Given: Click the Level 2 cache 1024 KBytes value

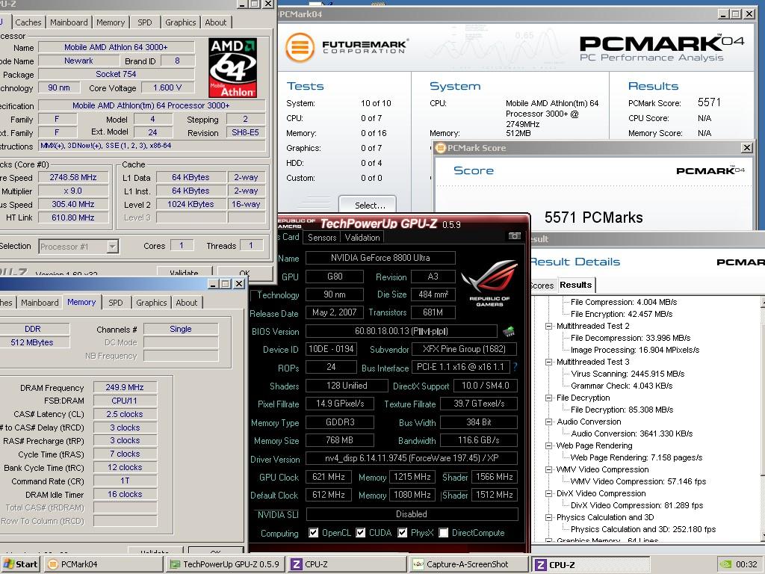Looking at the screenshot, I should [x=191, y=205].
